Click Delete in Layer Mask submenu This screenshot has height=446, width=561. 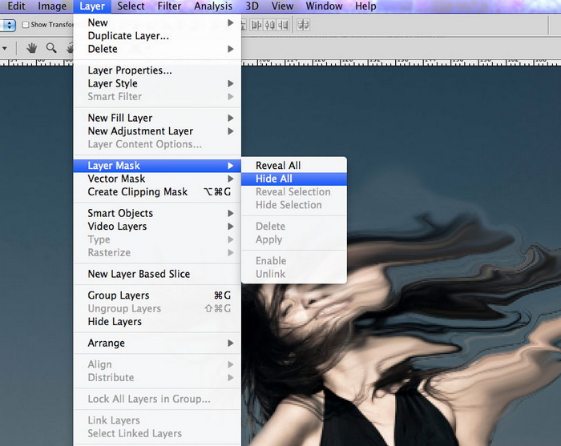(294, 227)
